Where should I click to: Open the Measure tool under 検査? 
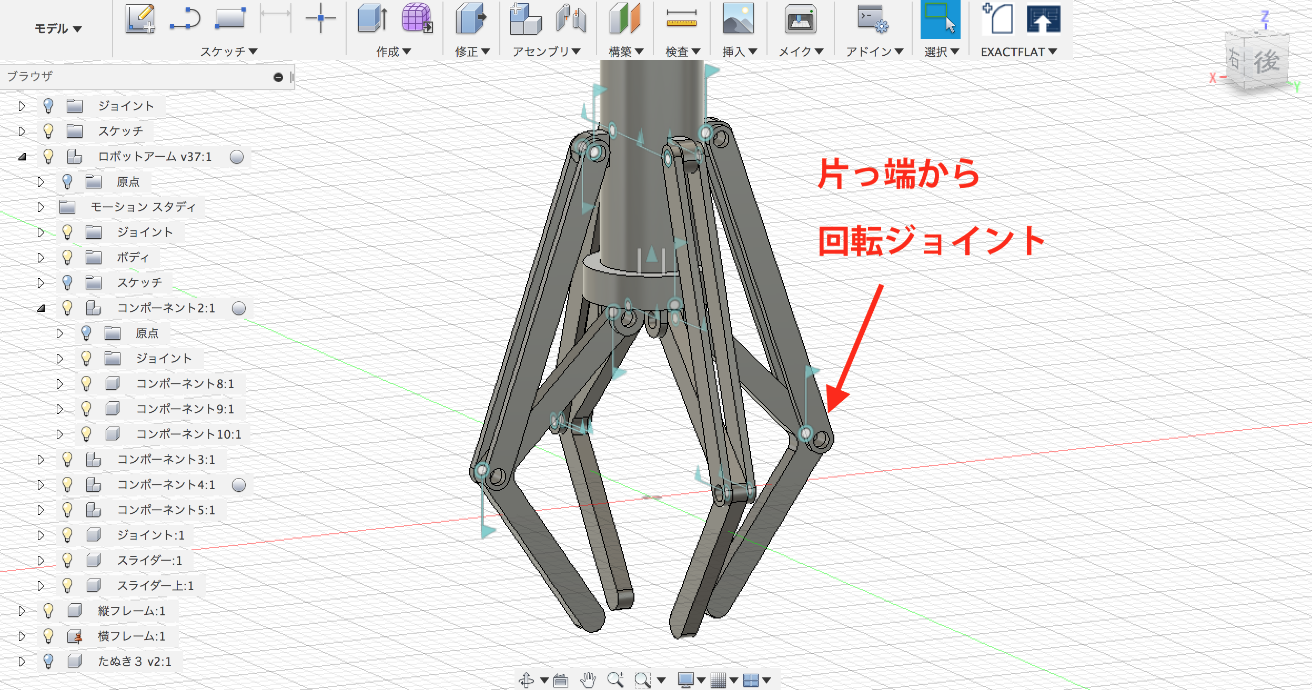click(x=682, y=20)
